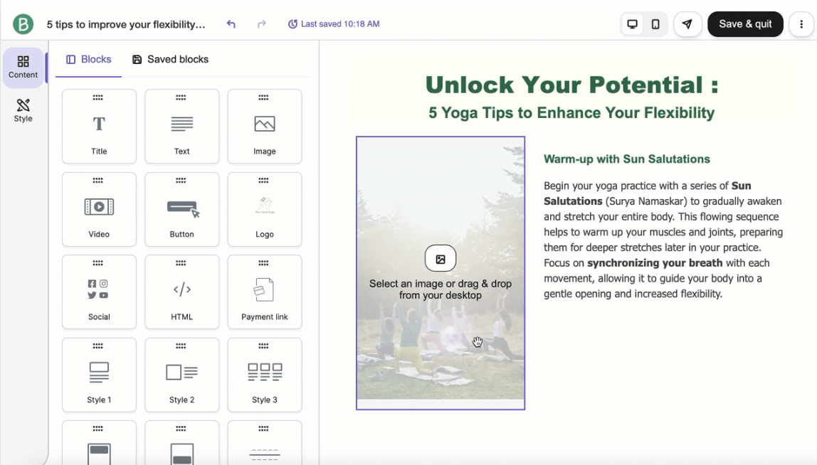Undo the last edit

(x=231, y=24)
